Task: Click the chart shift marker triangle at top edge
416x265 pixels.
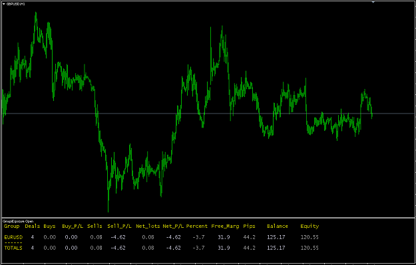Action: tap(373, 1)
